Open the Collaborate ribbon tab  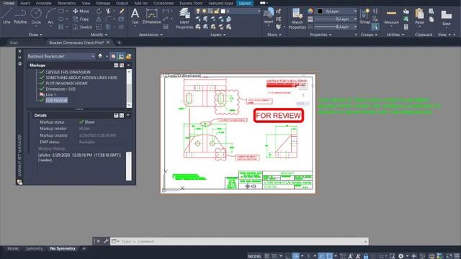[x=164, y=3]
